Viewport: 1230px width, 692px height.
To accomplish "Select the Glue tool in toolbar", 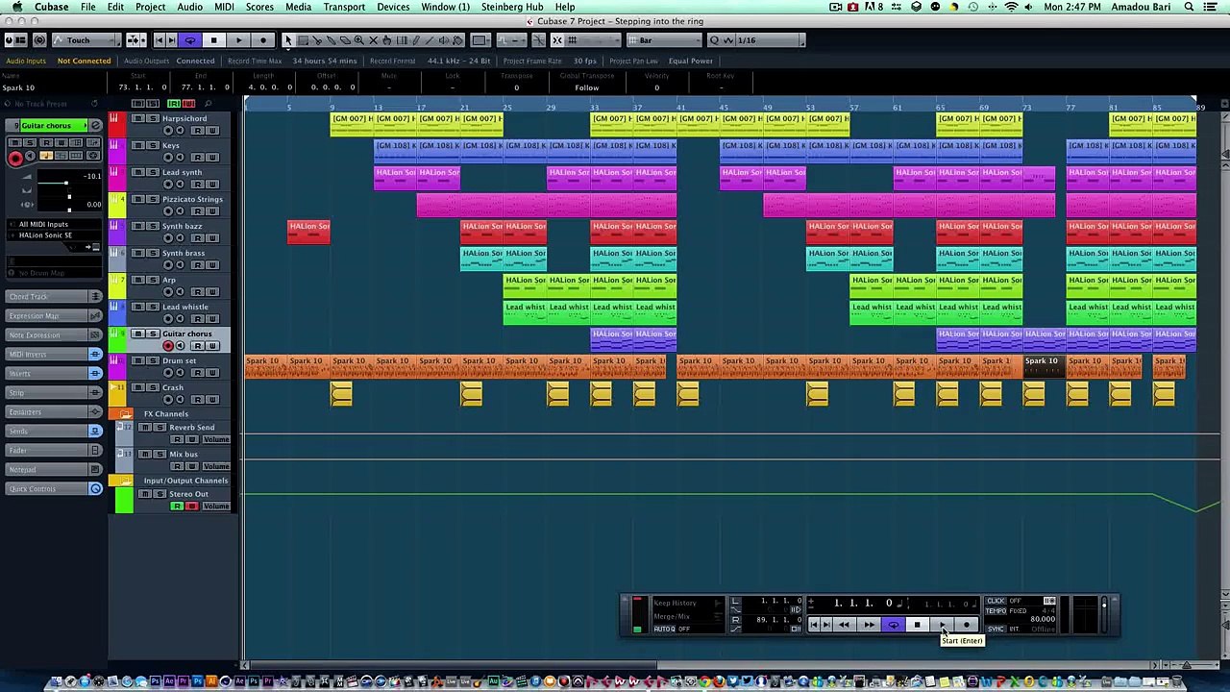I will tap(332, 40).
